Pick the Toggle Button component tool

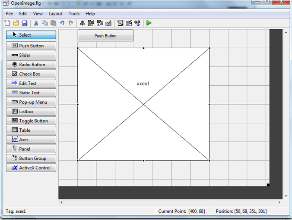[x=31, y=121]
